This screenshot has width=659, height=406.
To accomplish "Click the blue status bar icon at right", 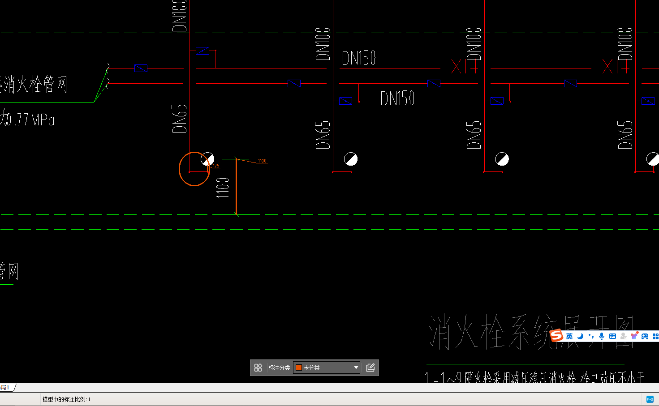I will tap(650, 399).
